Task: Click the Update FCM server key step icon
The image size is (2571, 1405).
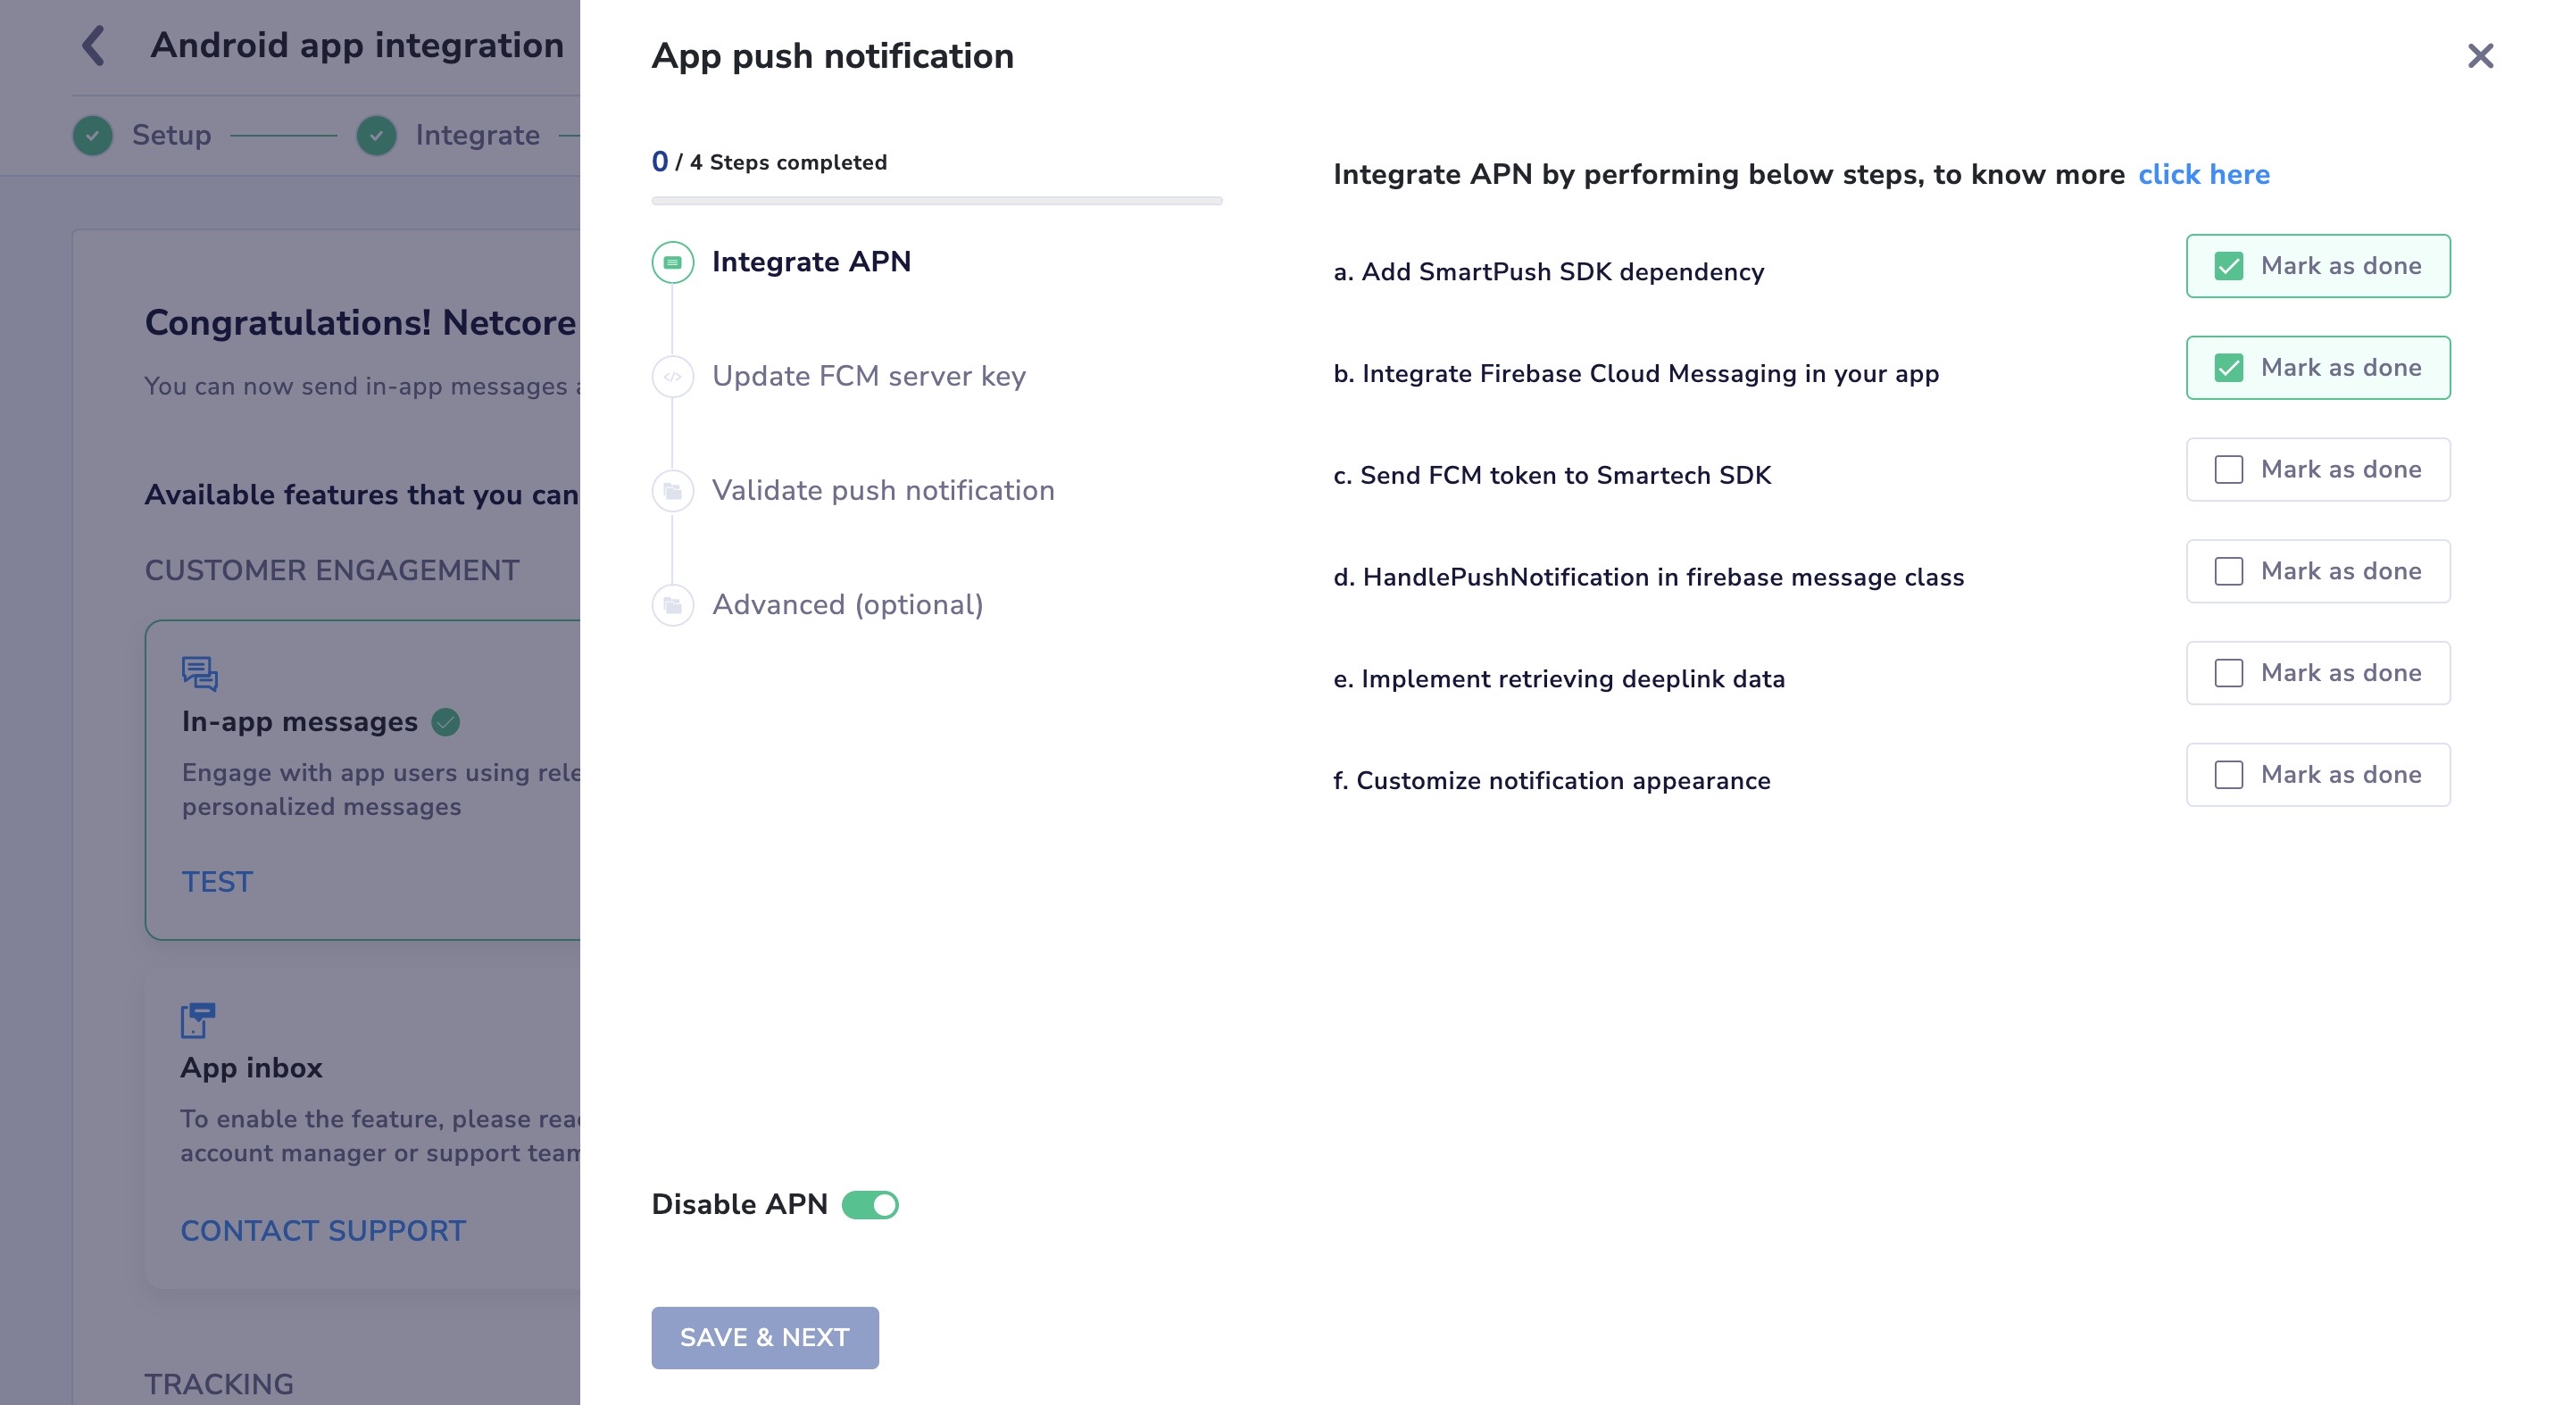Action: 673,378
